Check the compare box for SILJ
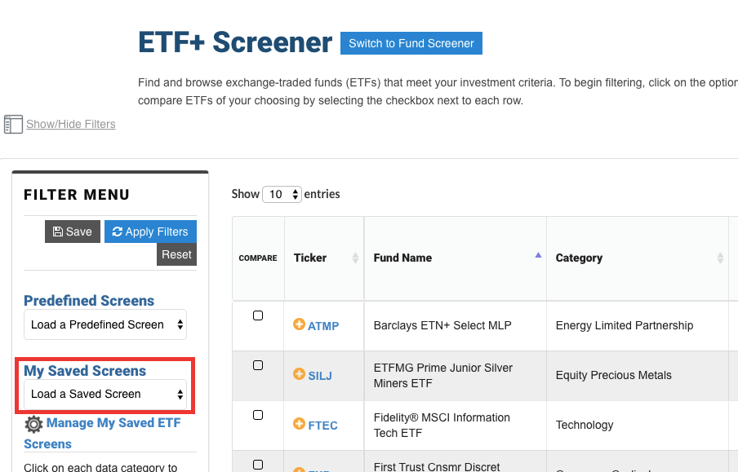The width and height of the screenshot is (738, 472). pos(258,365)
